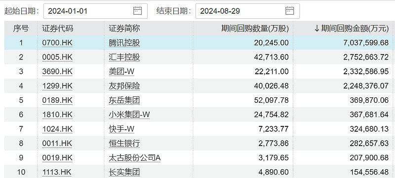Image resolution: width=395 pixels, height=178 pixels.
Task: Open stock code link 1024.HK
Action: point(57,129)
